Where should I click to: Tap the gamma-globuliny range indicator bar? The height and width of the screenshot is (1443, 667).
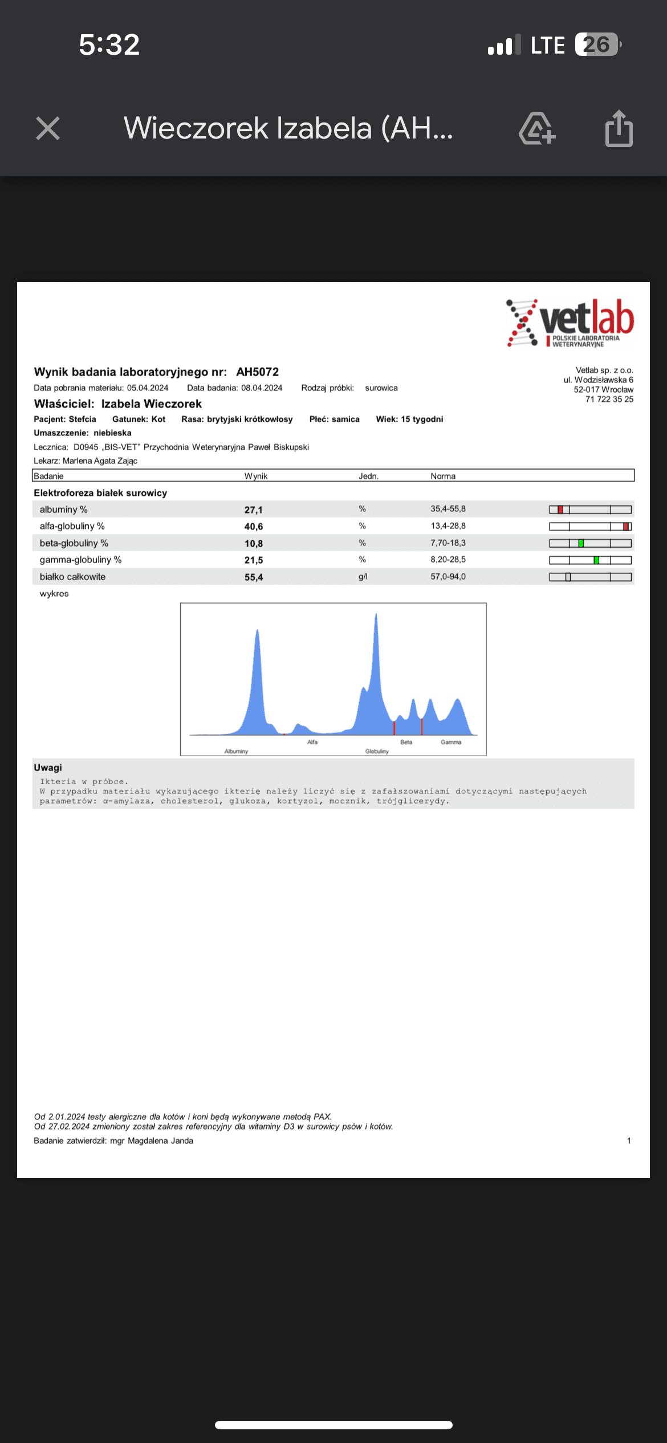click(x=591, y=560)
